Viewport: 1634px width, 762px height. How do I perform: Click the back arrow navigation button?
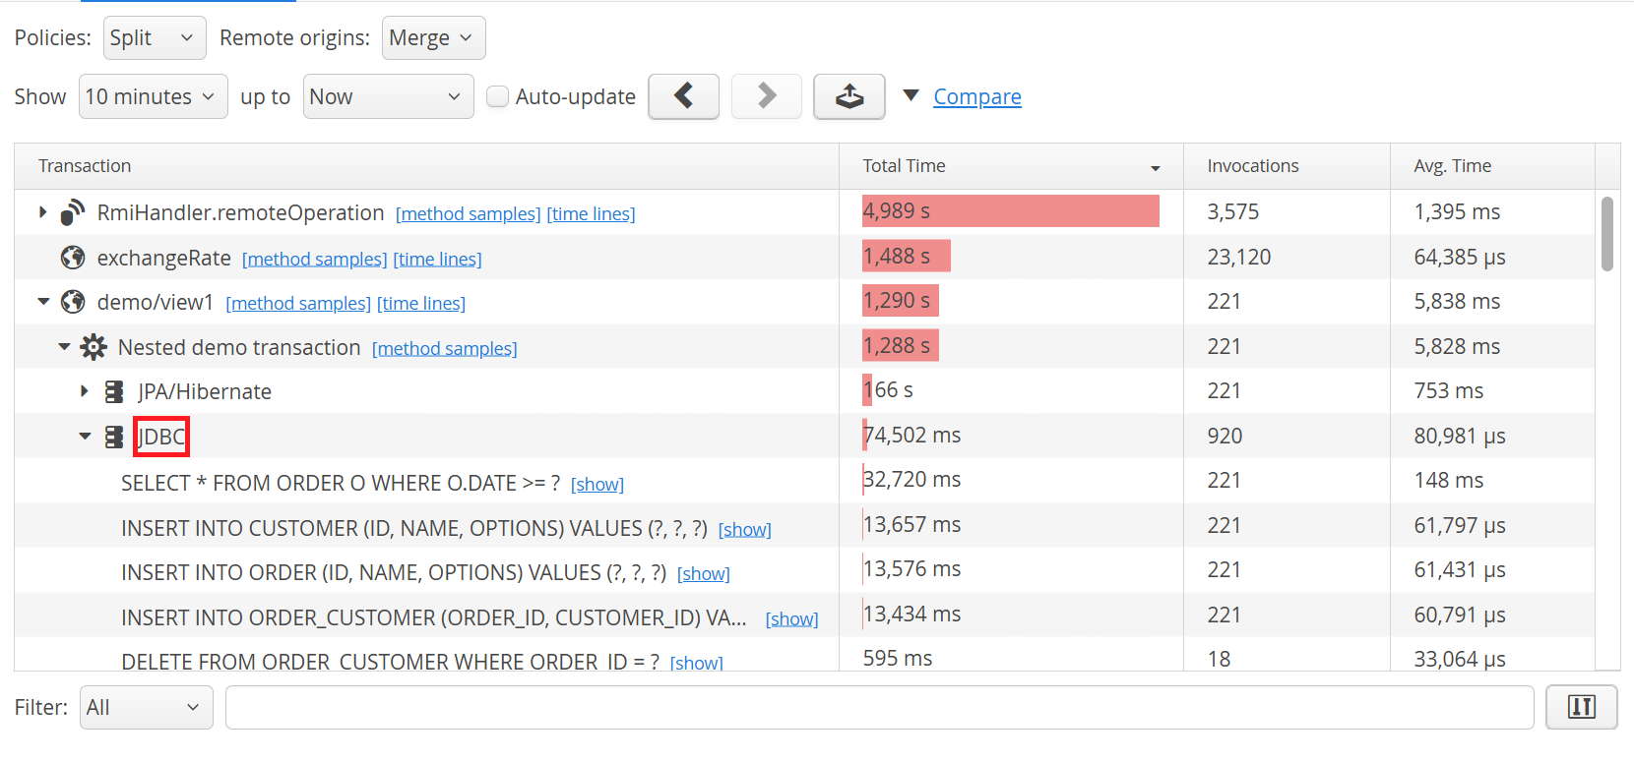point(683,96)
